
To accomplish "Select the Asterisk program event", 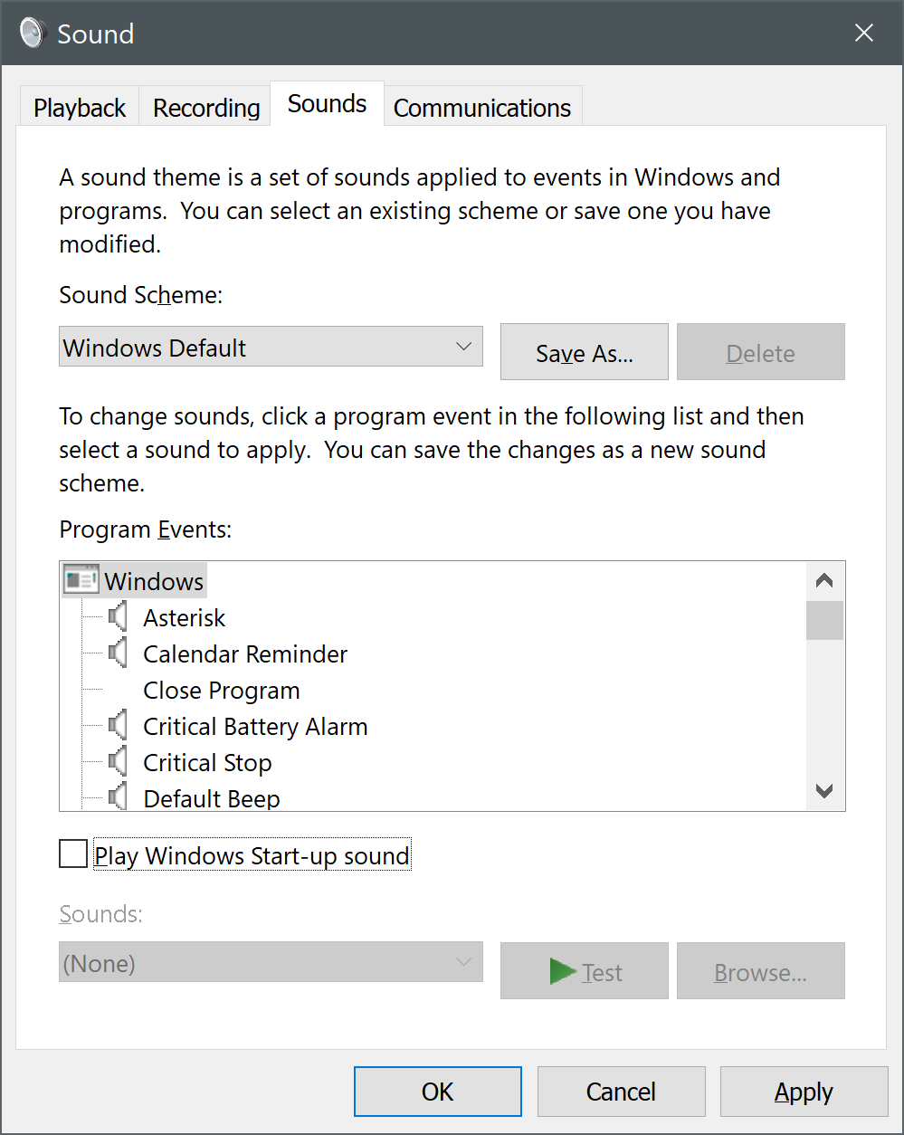I will click(x=185, y=617).
